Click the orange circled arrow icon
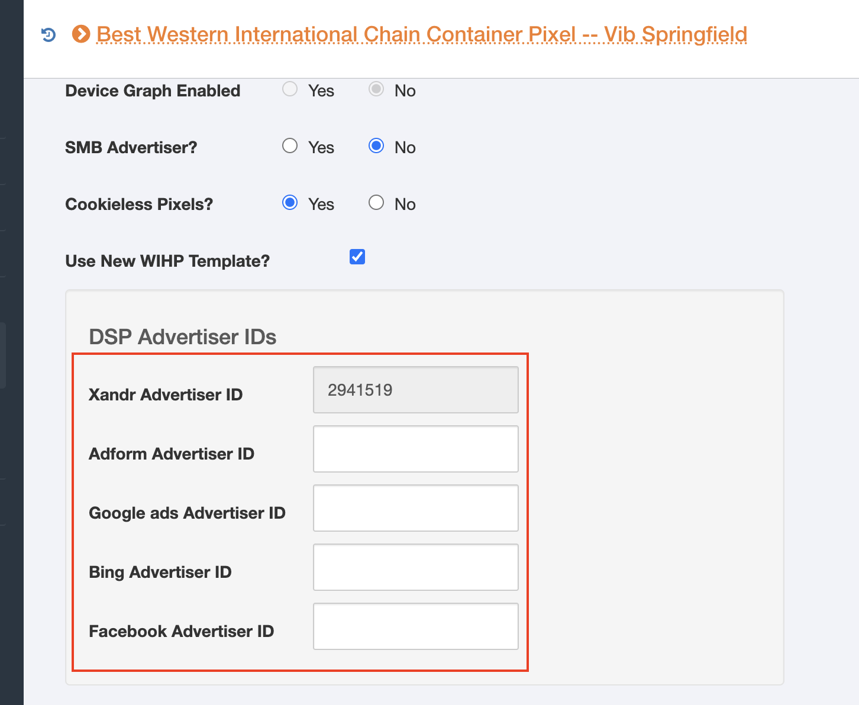 coord(81,34)
